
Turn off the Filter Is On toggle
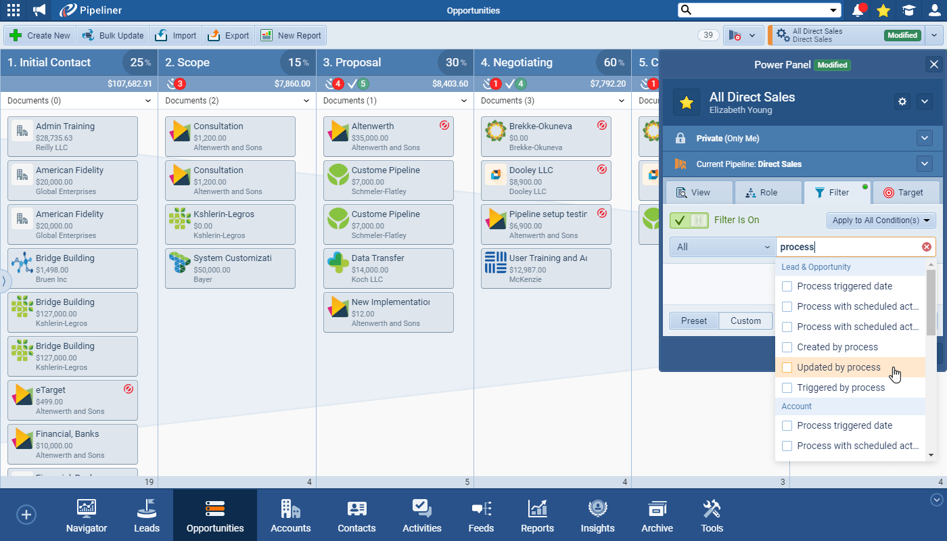689,220
